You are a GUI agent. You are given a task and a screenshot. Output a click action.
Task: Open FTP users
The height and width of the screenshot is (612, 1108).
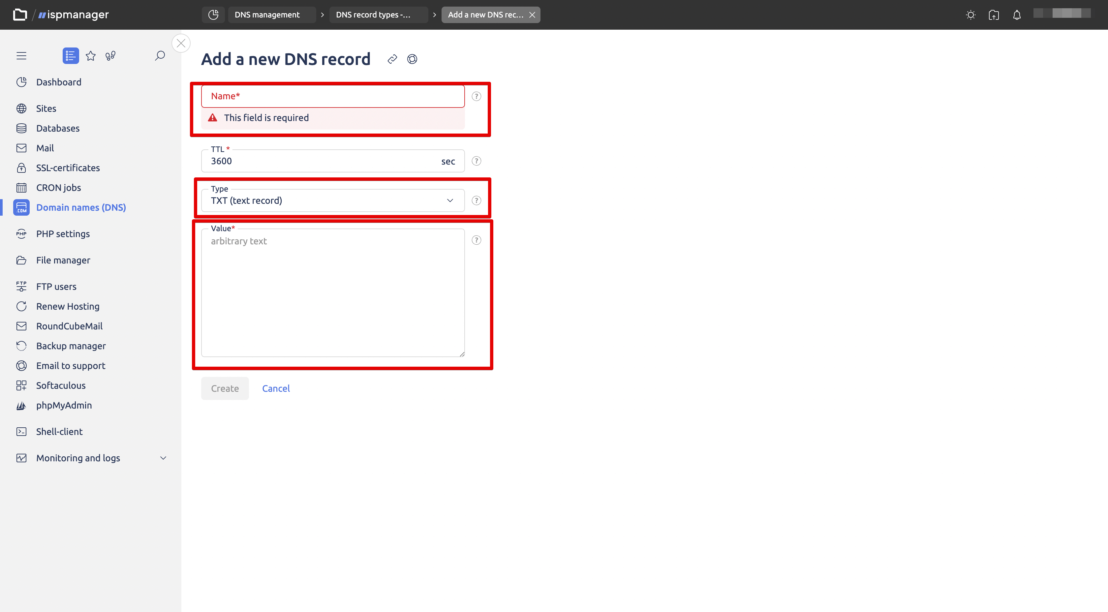pos(56,287)
